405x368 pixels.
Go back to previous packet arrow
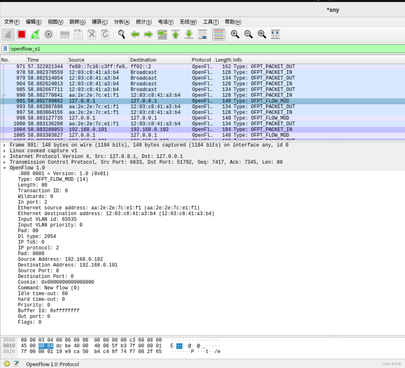click(135, 34)
